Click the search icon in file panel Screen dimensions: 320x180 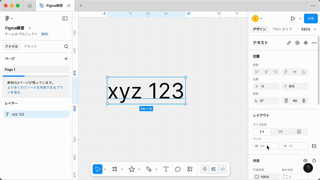pos(66,46)
